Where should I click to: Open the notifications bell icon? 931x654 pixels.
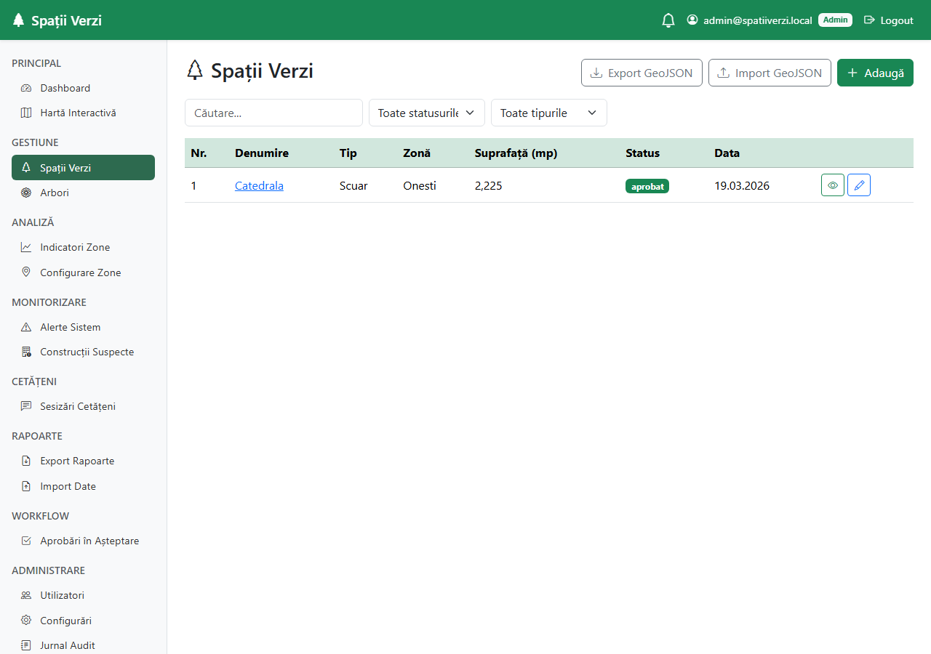coord(668,20)
